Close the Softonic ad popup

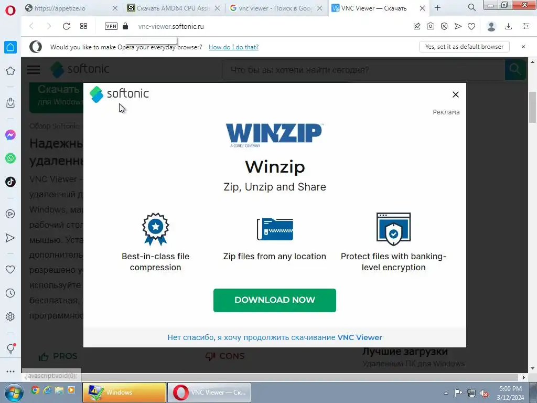(x=456, y=94)
